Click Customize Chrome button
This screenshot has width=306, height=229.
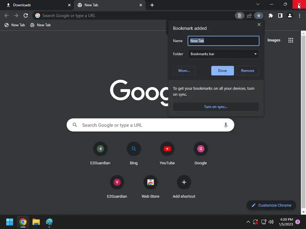271,205
